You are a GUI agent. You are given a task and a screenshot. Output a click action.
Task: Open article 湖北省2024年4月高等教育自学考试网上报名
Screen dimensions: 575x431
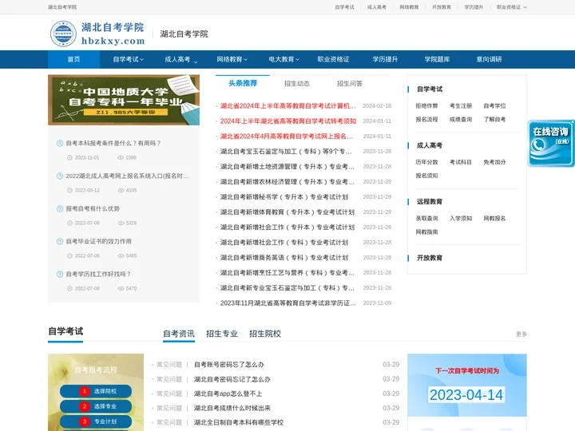point(287,136)
